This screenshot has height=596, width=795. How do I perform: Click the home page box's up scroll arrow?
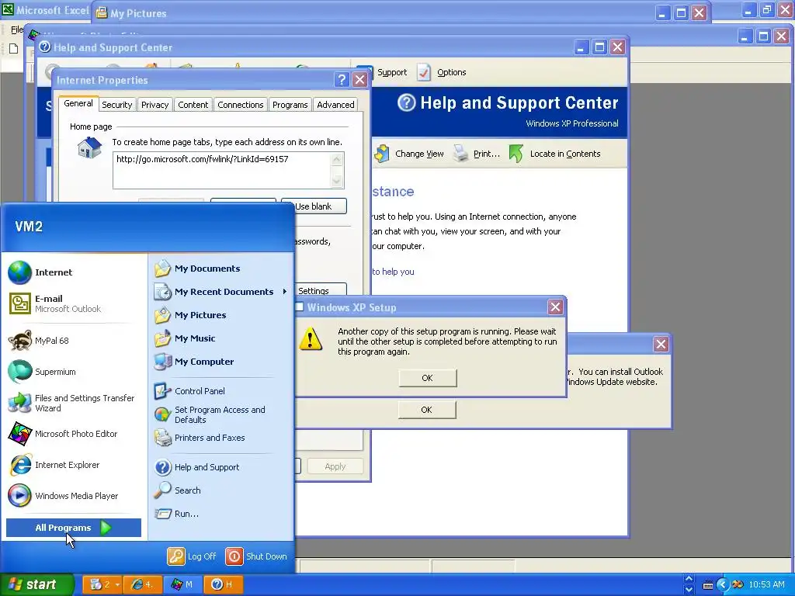[x=337, y=160]
